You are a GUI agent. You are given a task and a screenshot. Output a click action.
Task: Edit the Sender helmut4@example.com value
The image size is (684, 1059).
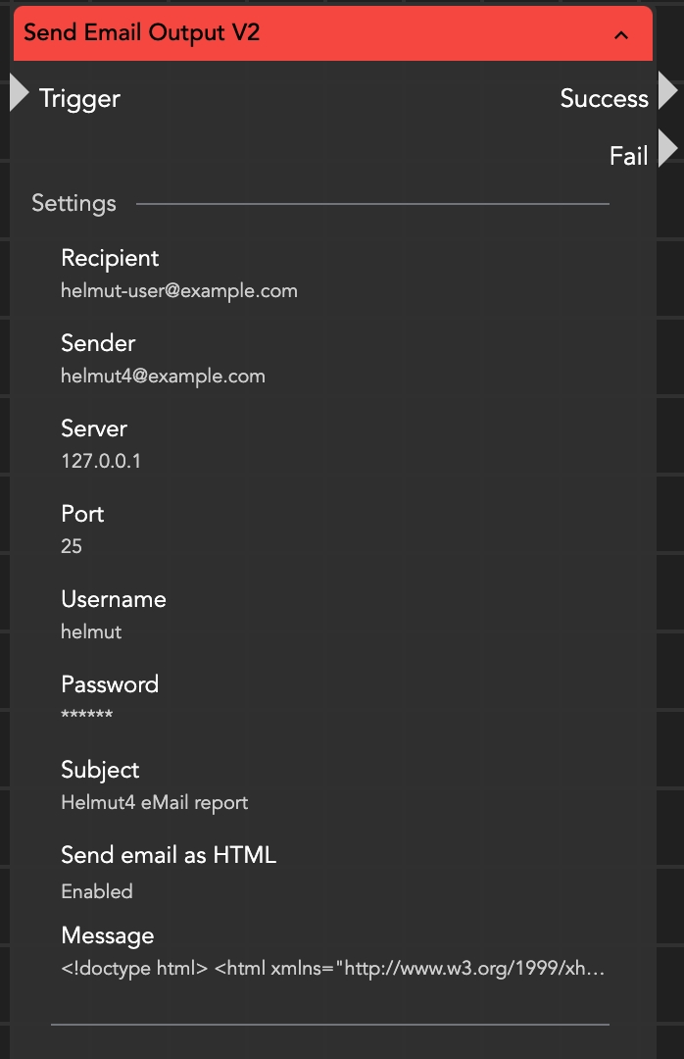click(x=163, y=377)
